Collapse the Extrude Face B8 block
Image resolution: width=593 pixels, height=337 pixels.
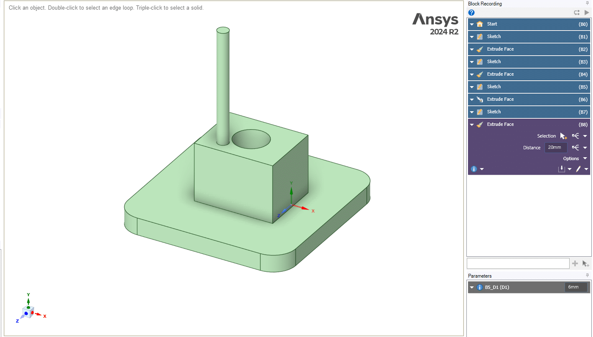point(472,125)
